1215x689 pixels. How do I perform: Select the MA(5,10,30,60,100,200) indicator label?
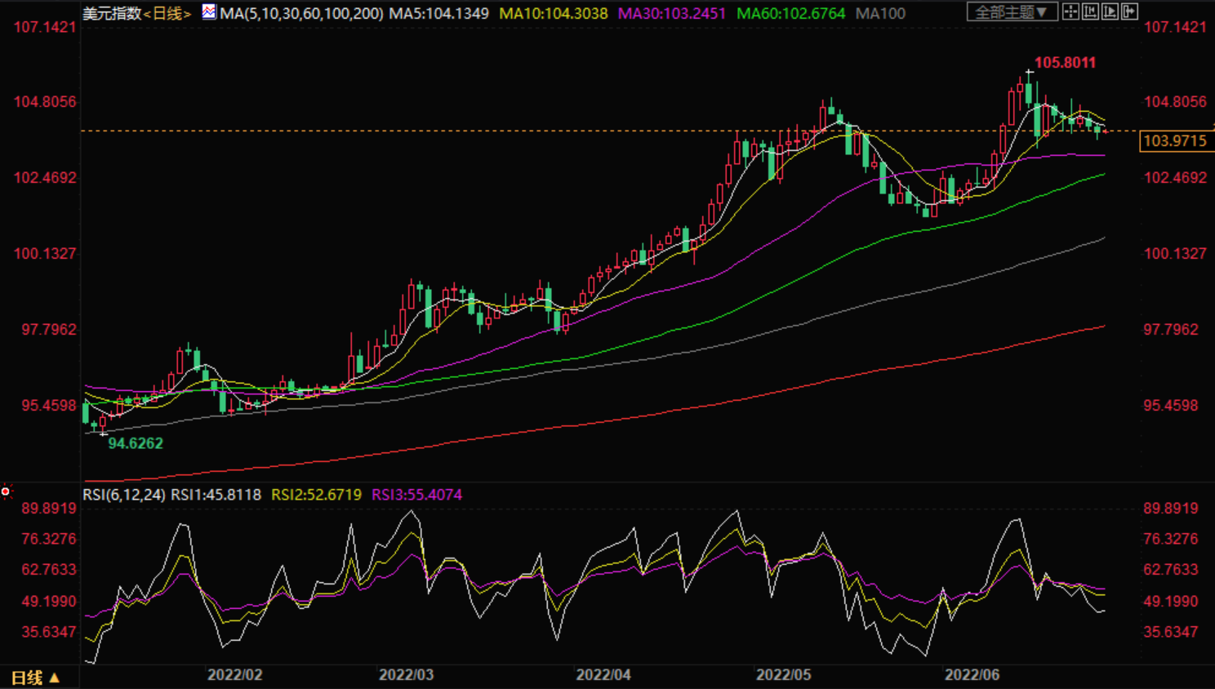(x=301, y=14)
